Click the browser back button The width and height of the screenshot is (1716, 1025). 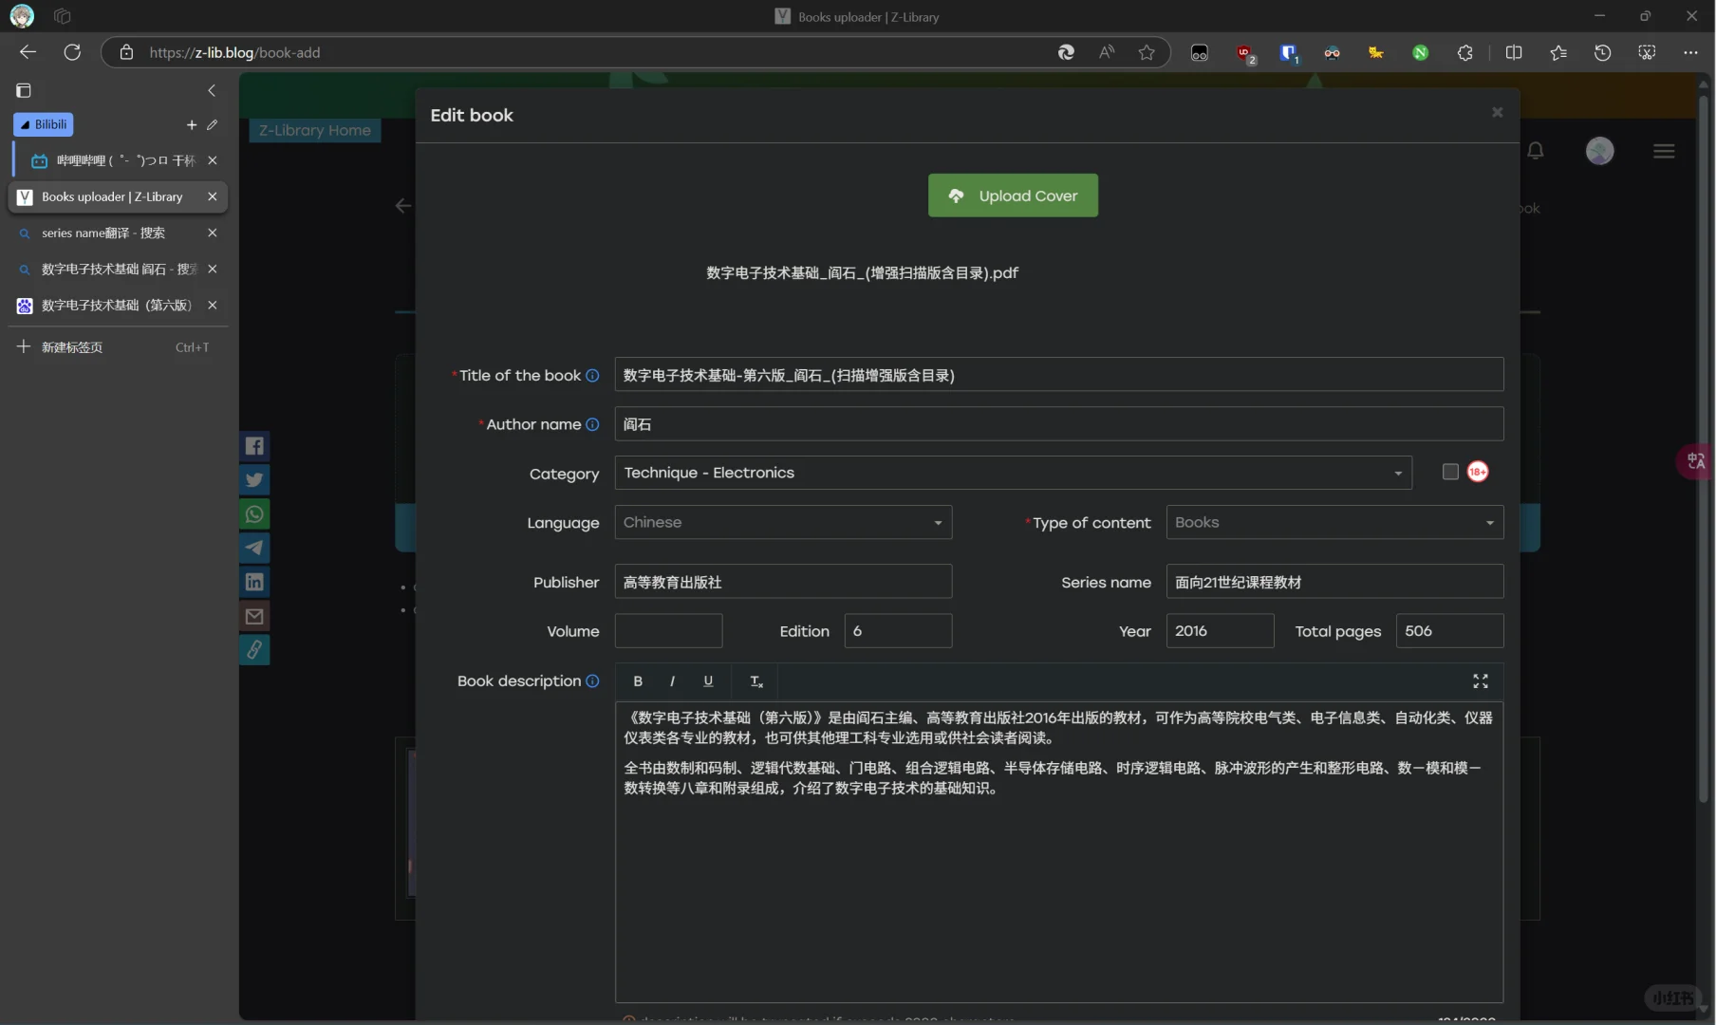click(x=28, y=52)
